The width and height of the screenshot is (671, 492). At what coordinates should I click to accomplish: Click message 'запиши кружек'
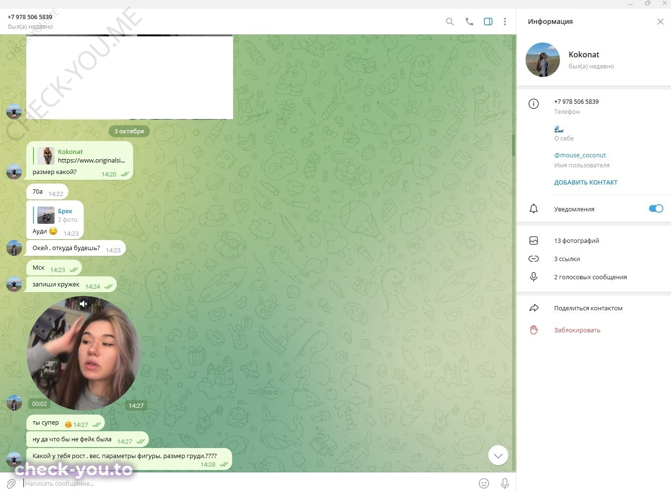pos(71,284)
